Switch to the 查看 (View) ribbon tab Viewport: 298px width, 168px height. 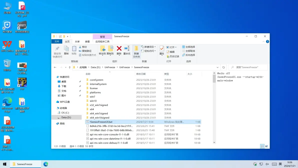pos(87,42)
